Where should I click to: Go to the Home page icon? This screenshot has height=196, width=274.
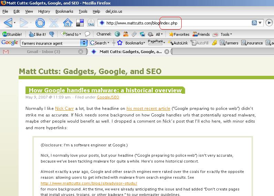(68, 23)
